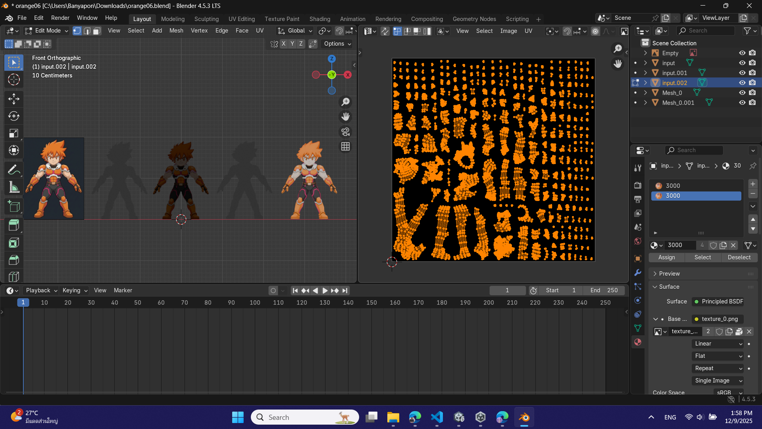Open the Repeat extension dropdown

(x=718, y=368)
